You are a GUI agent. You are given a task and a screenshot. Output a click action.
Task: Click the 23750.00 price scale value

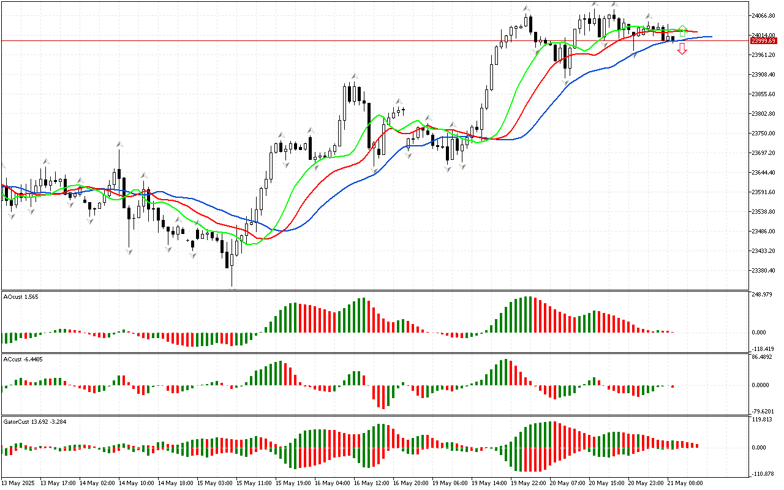coord(764,133)
